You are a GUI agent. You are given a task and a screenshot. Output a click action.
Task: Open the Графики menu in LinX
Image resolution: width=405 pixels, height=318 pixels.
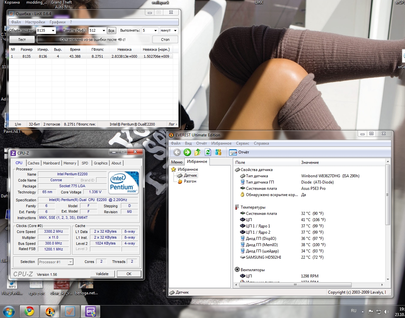click(x=57, y=22)
